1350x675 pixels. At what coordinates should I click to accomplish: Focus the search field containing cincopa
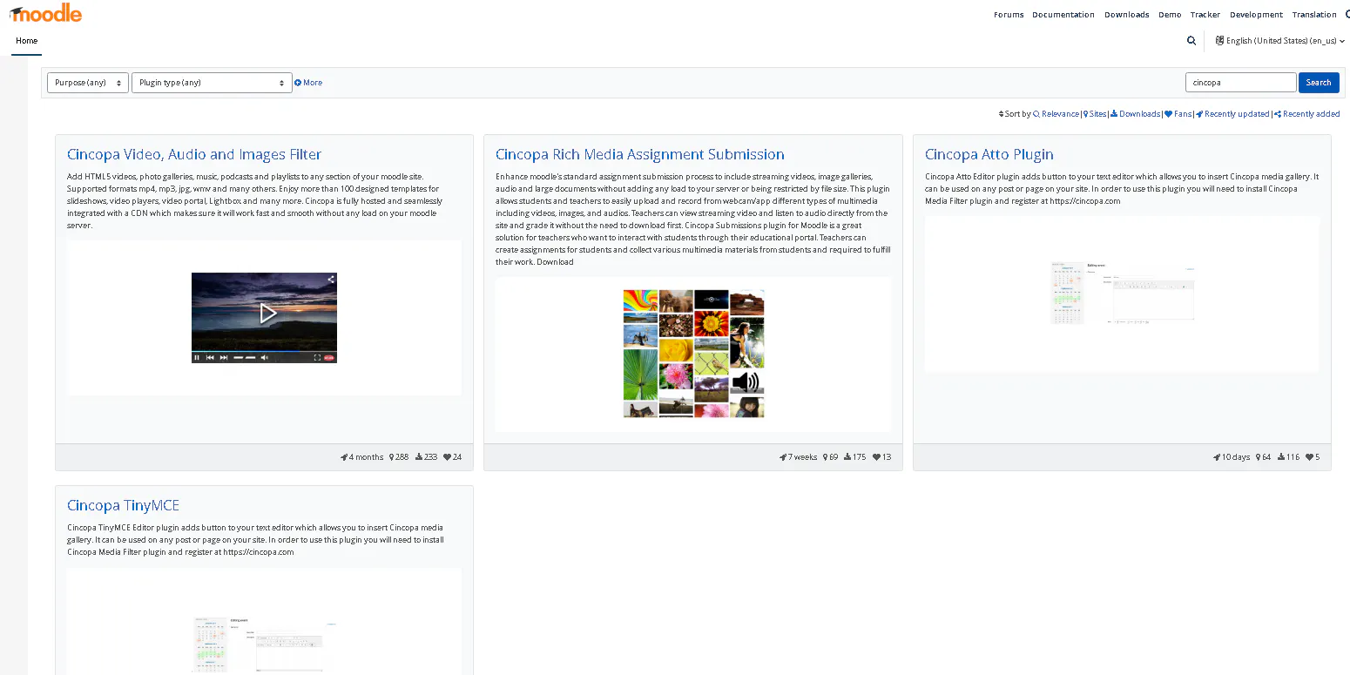coord(1241,83)
